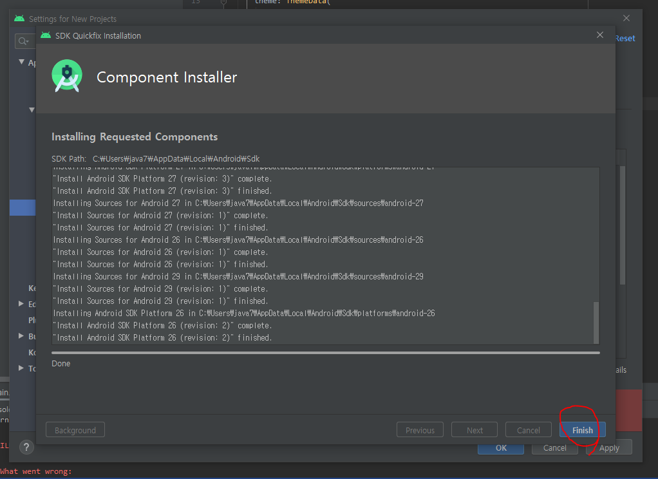This screenshot has height=479, width=658.
Task: Click the disabled Next button
Action: pyautogui.click(x=475, y=430)
